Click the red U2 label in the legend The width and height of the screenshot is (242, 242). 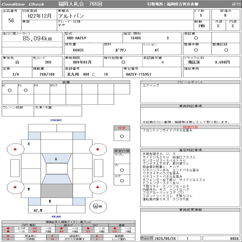[35, 228]
